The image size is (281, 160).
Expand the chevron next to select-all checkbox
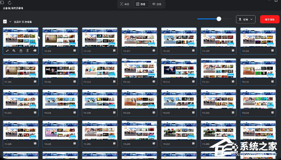10,22
